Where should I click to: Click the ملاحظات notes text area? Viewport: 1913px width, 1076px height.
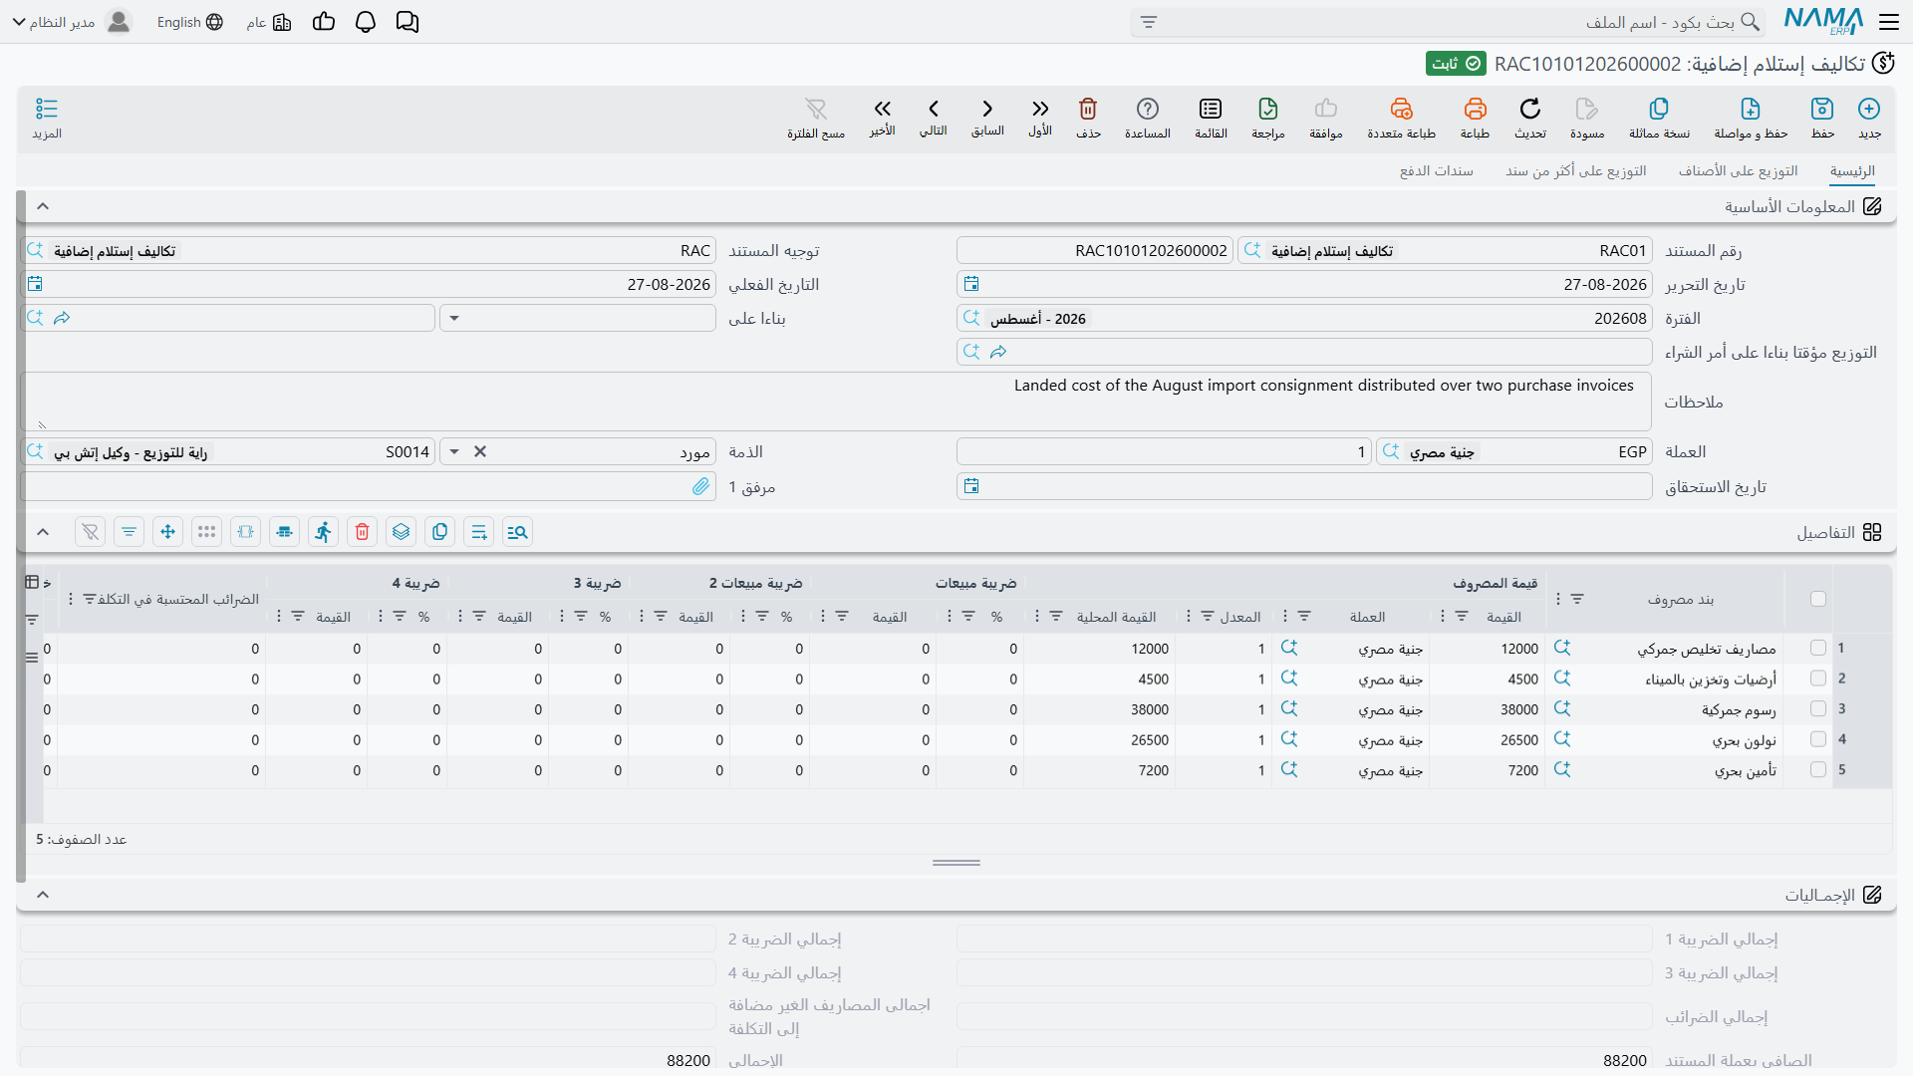click(x=837, y=402)
